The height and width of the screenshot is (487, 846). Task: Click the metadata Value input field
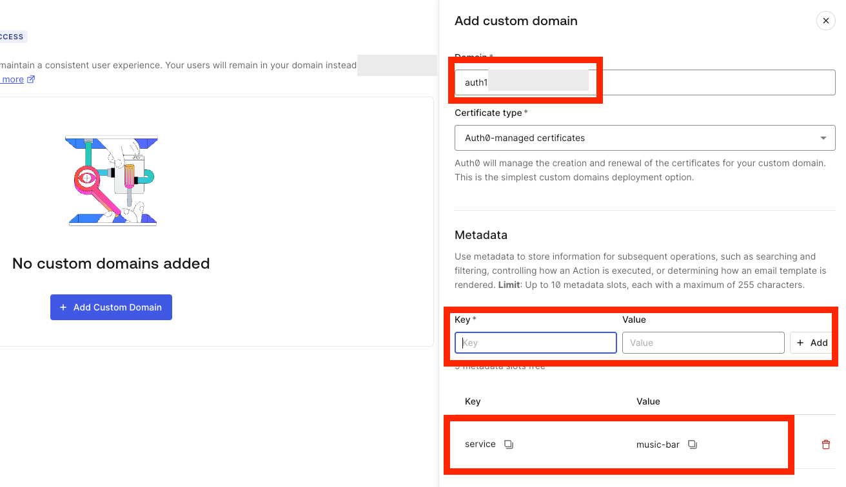(703, 343)
